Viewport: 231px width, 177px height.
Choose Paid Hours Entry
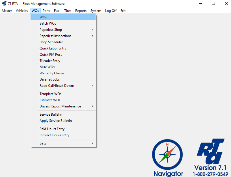point(52,129)
